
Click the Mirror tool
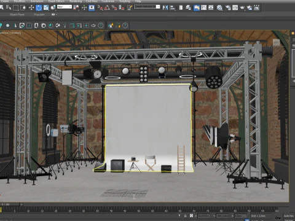(x=165, y=8)
